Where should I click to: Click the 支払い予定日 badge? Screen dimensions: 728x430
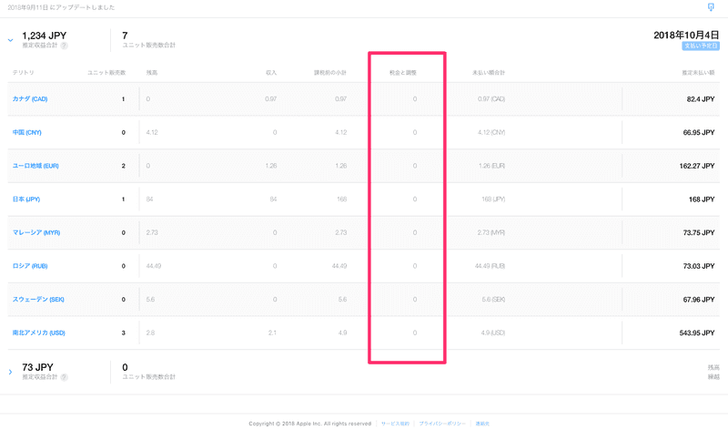[701, 46]
